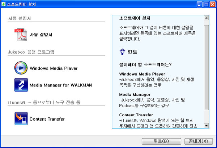Click the Windows Media Player icon
Screen dimensions: 217x148
(21, 68)
